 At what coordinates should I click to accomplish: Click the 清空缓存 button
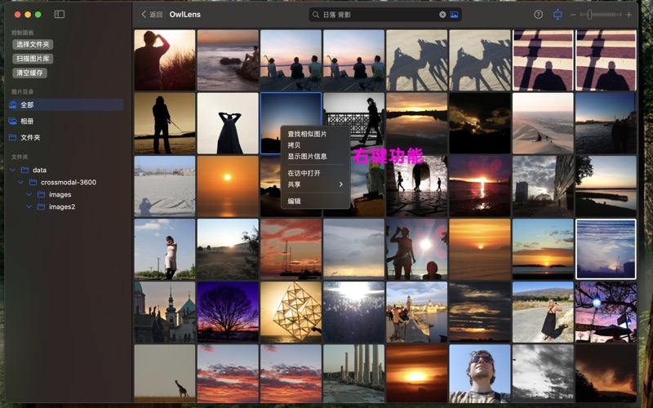coord(30,73)
